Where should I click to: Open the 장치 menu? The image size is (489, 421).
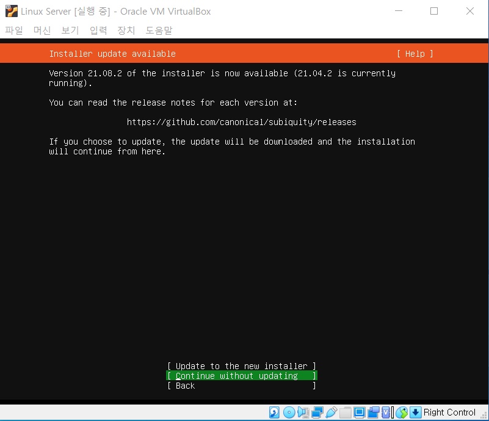126,31
